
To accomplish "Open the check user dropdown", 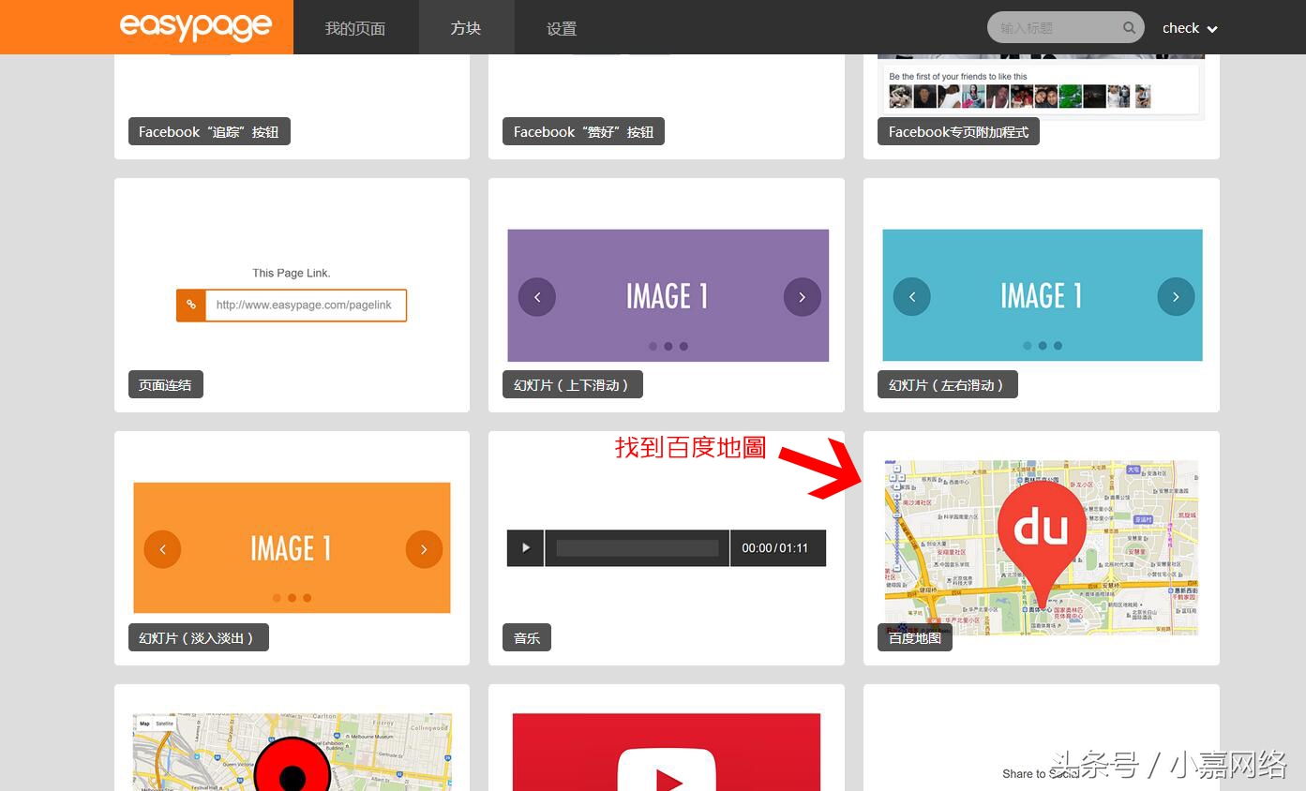I will pos(1189,28).
